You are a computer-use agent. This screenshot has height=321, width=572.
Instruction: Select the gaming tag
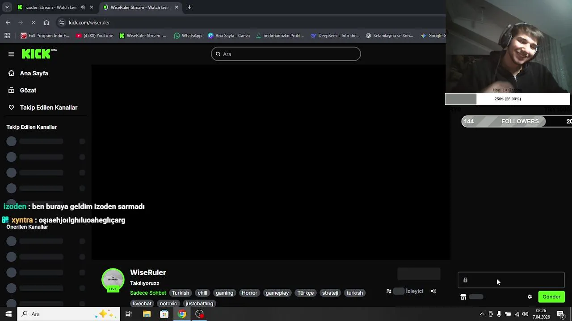(224, 293)
